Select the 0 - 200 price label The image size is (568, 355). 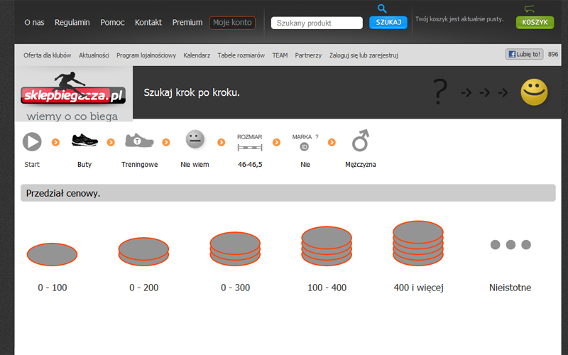(144, 288)
